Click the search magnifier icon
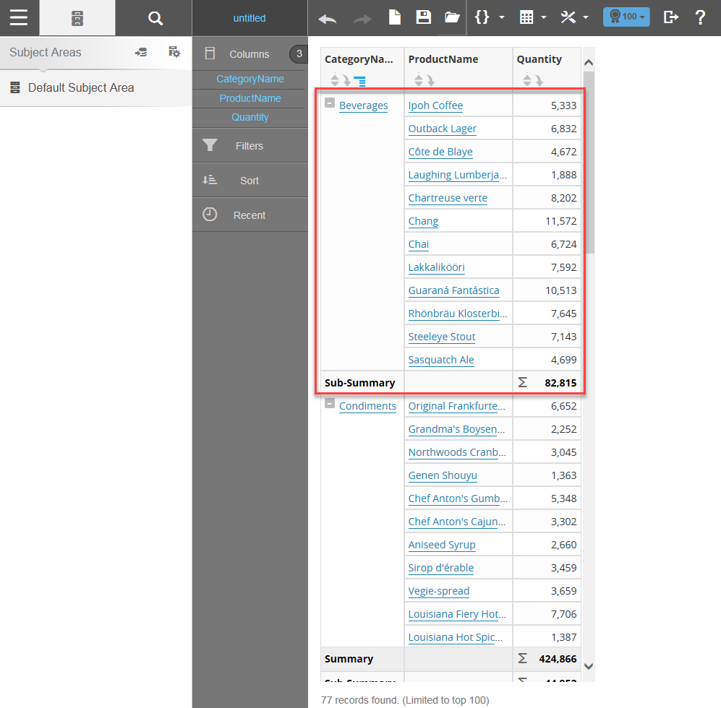The height and width of the screenshot is (708, 721). (x=155, y=18)
